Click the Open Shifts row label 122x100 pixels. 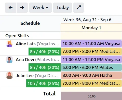17,36
